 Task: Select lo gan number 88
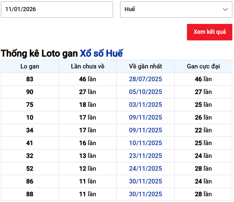[x=30, y=194]
